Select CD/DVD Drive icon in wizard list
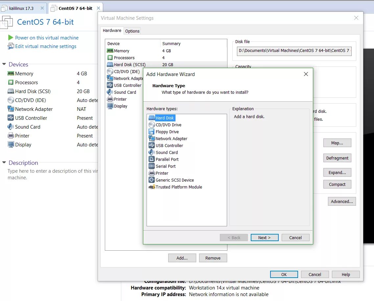 pyautogui.click(x=152, y=125)
